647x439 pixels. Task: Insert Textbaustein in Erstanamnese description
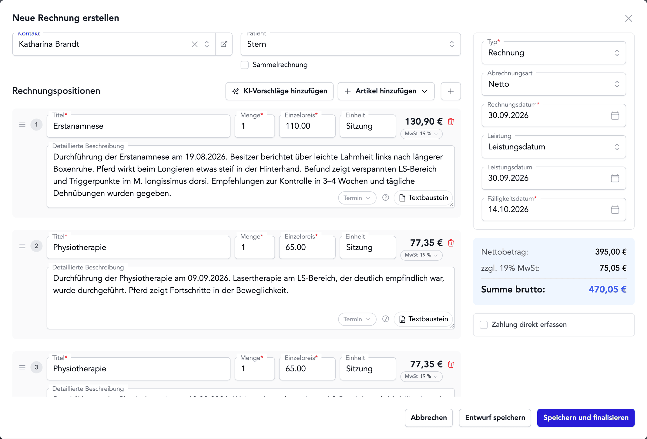tap(423, 198)
